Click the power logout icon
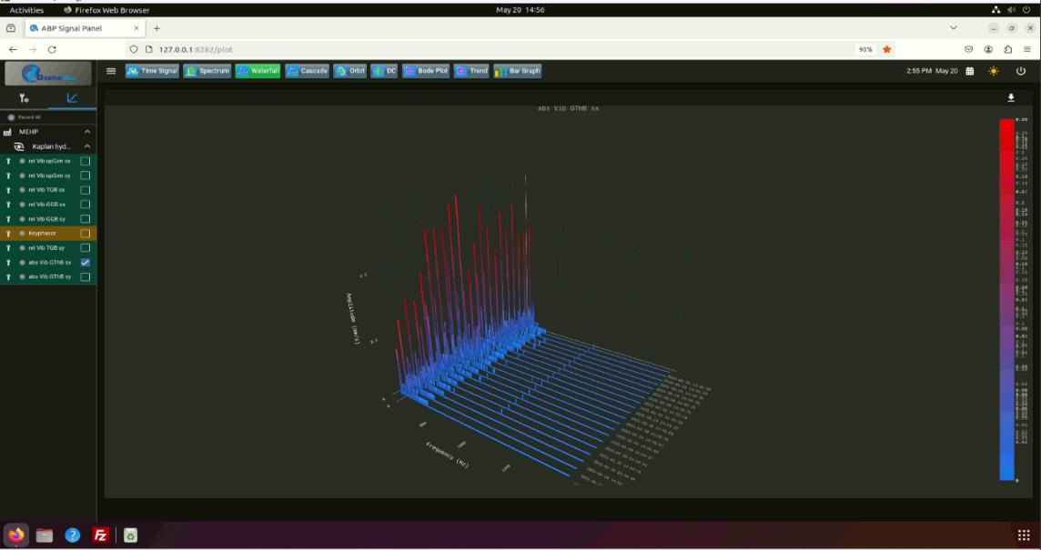The height and width of the screenshot is (550, 1041). pos(1020,71)
